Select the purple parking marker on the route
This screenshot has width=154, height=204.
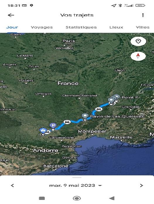53,126
